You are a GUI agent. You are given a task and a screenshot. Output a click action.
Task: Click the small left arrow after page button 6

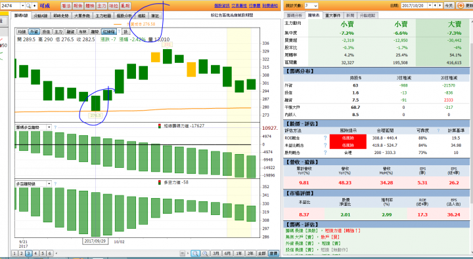(x=56, y=254)
